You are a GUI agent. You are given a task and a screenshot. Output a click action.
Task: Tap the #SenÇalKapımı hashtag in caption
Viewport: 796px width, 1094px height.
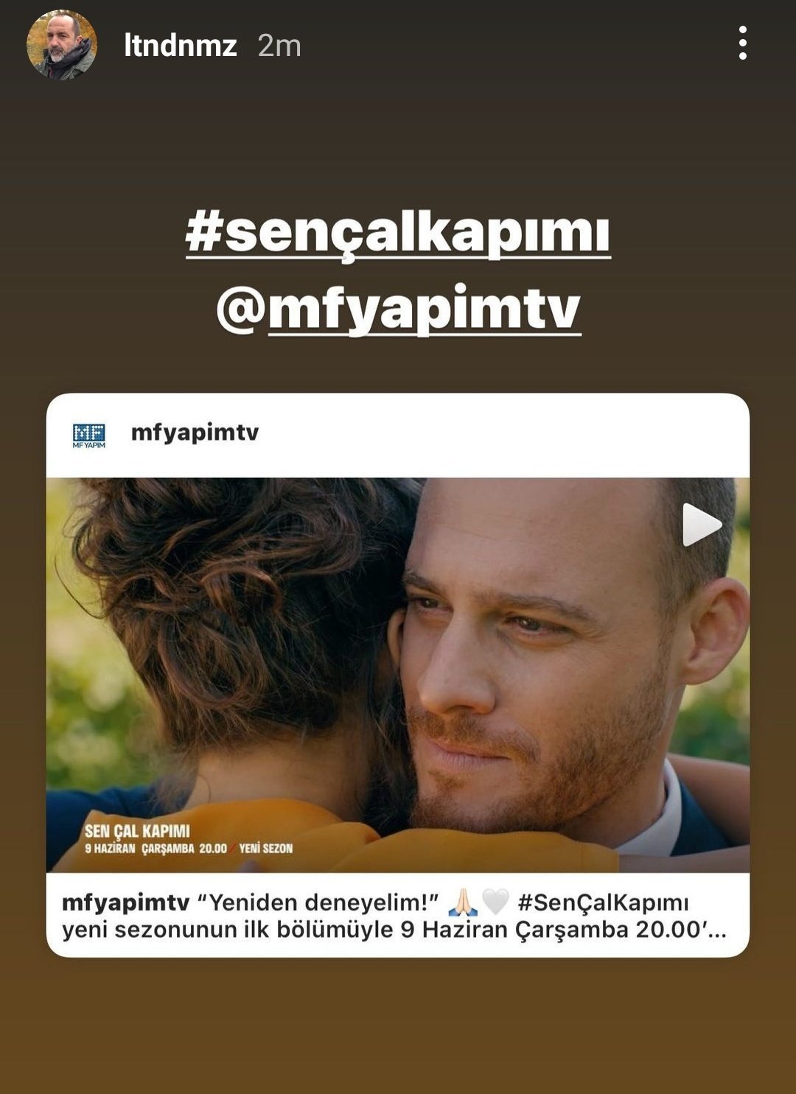click(603, 902)
